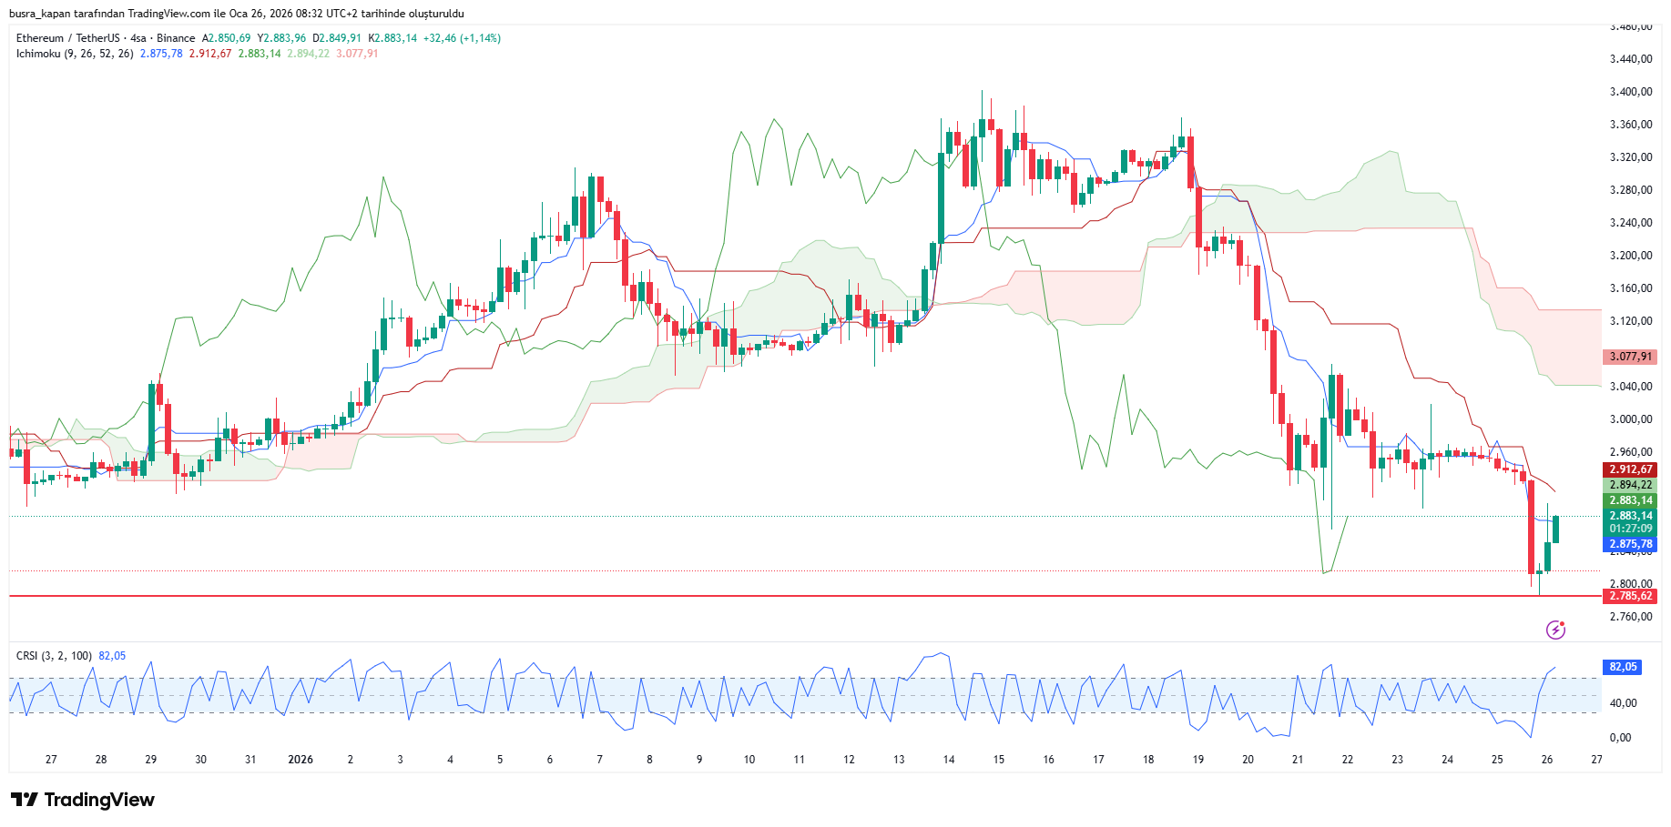
Task: Click the dark red 2.912,67 axis label
Action: pos(1629,469)
